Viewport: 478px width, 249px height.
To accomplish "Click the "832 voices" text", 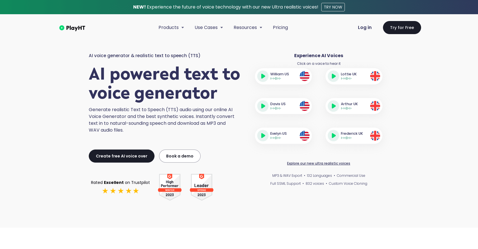I will (x=315, y=184).
